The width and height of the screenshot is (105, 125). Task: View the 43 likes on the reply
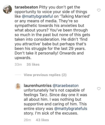point(42,120)
